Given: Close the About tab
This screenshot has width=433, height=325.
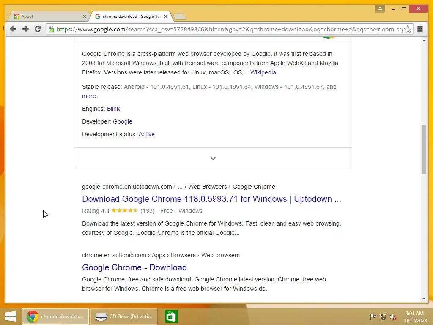Looking at the screenshot, I should click(x=85, y=17).
